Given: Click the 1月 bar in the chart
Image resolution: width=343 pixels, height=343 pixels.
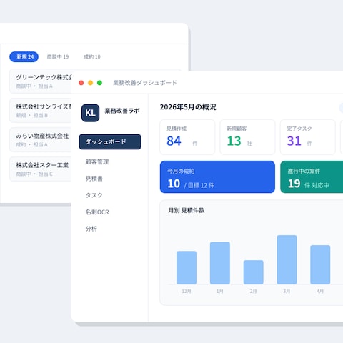Looking at the screenshot, I should 220,263.
